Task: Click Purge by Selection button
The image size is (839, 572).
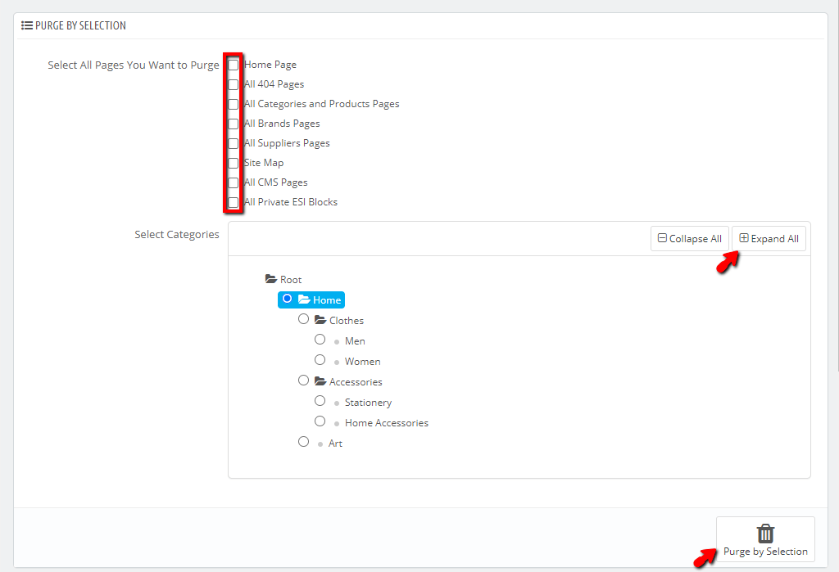Action: [766, 538]
